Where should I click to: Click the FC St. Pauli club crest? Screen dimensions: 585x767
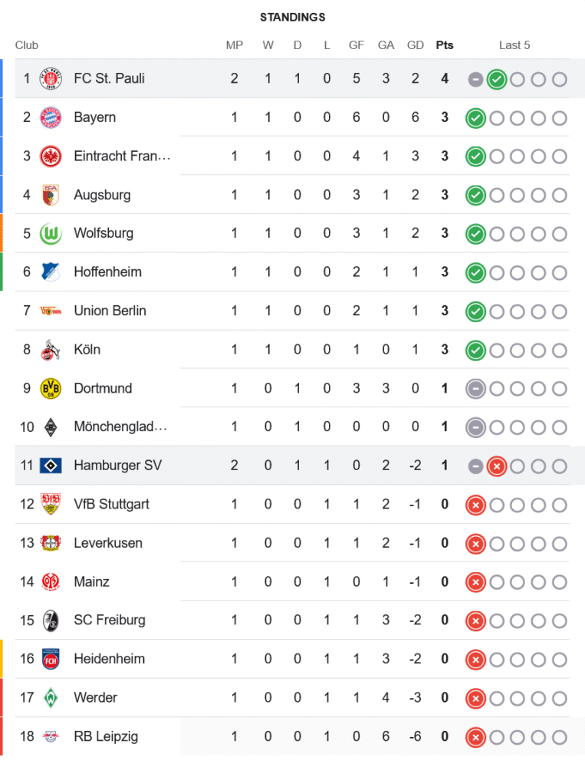pos(50,78)
